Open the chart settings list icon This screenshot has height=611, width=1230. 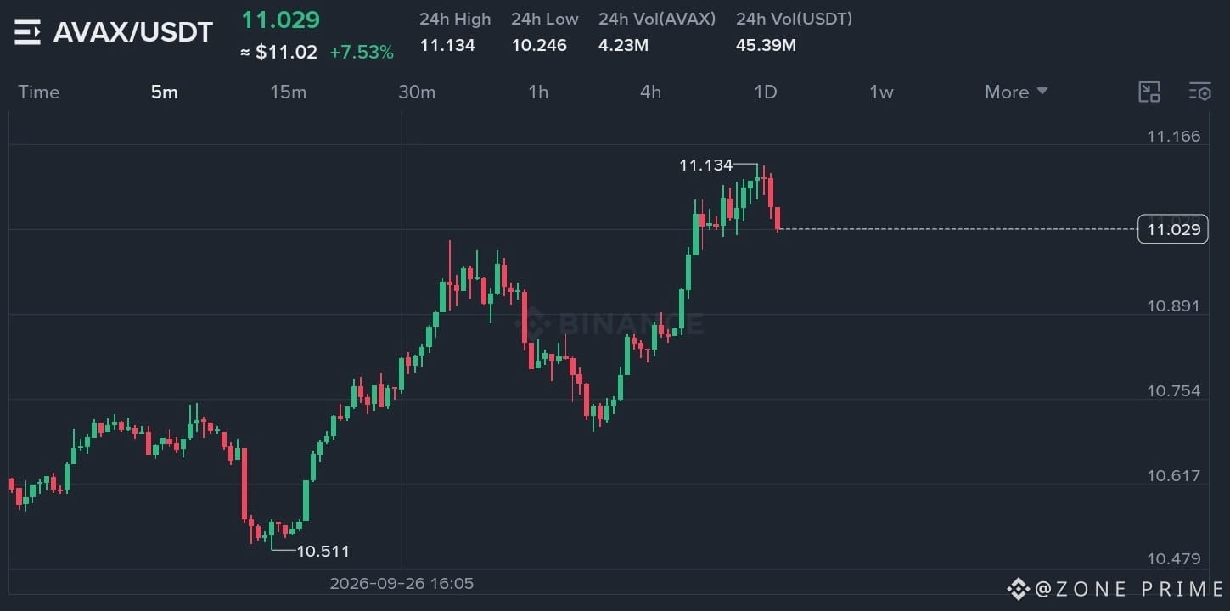(x=1199, y=92)
